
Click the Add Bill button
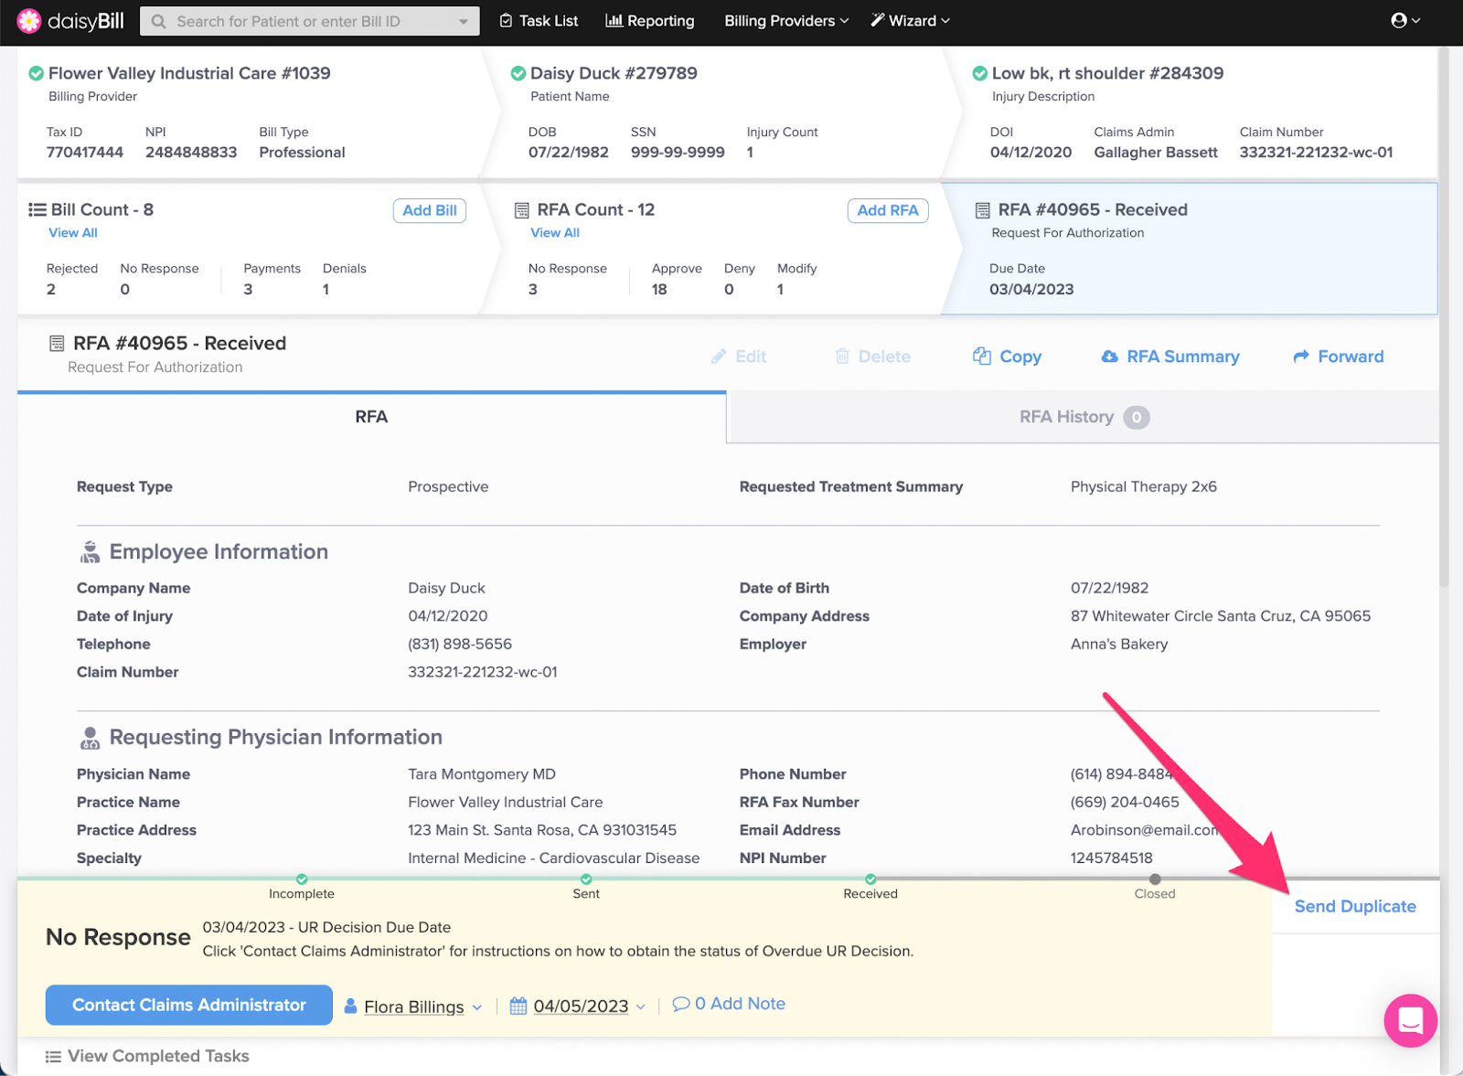(430, 210)
